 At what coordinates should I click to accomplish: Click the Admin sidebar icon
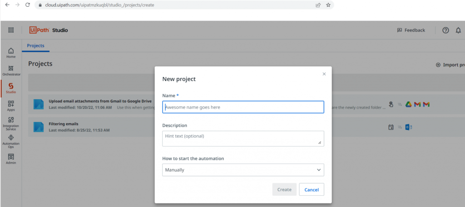coord(11,159)
